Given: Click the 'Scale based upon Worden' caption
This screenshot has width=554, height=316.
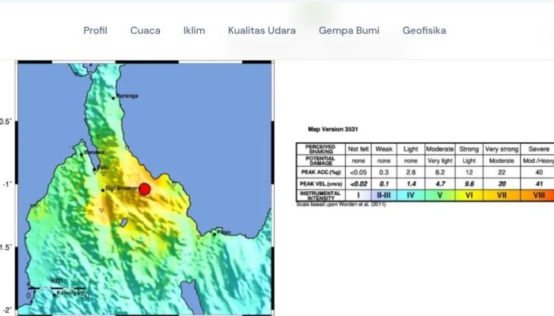Looking at the screenshot, I should click(341, 204).
